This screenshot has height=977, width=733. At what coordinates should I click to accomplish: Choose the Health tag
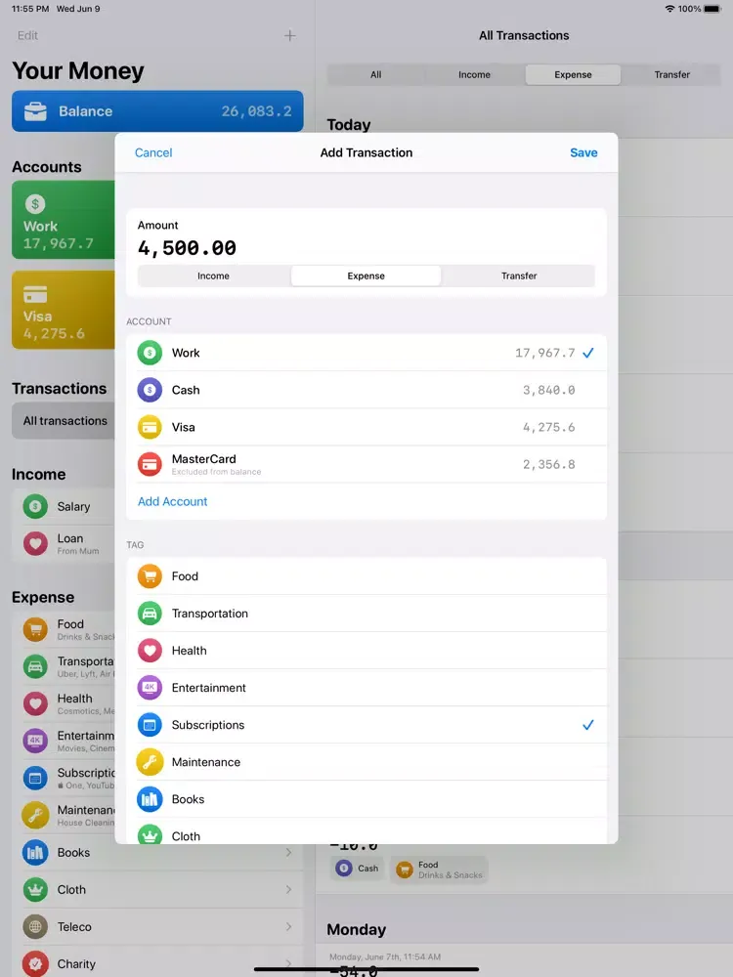[366, 651]
